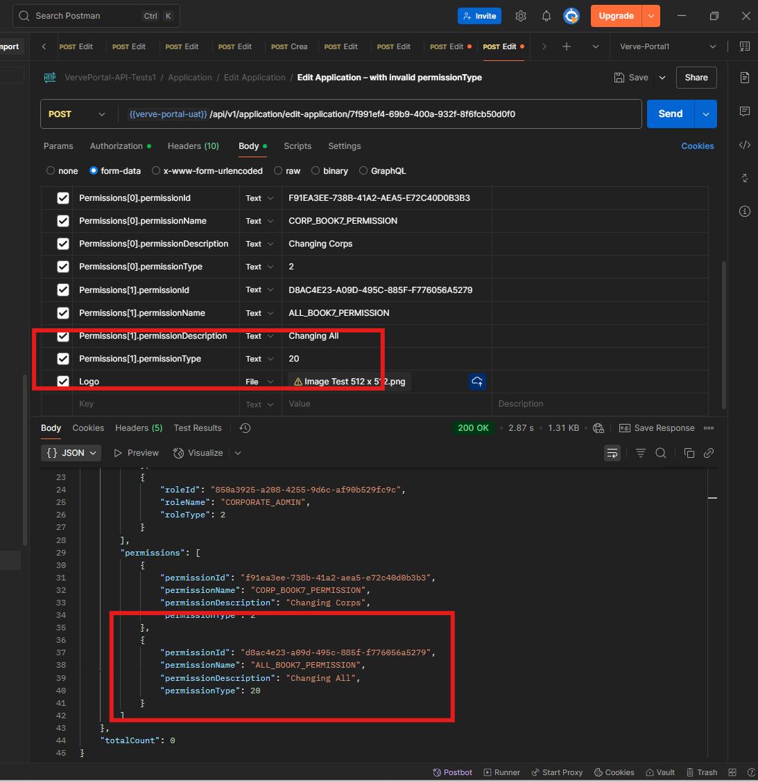Open the code snippet panel icon
The height and width of the screenshot is (782, 758).
[745, 145]
